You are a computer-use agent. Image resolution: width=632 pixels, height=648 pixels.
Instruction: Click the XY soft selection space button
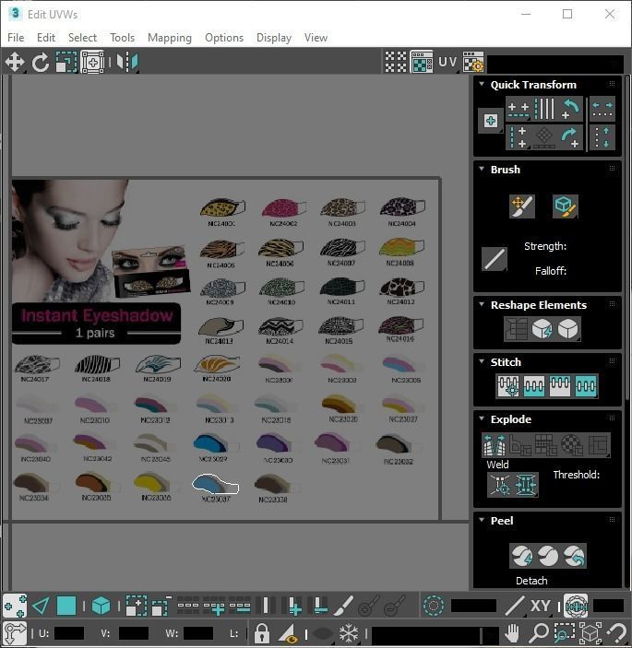click(540, 607)
